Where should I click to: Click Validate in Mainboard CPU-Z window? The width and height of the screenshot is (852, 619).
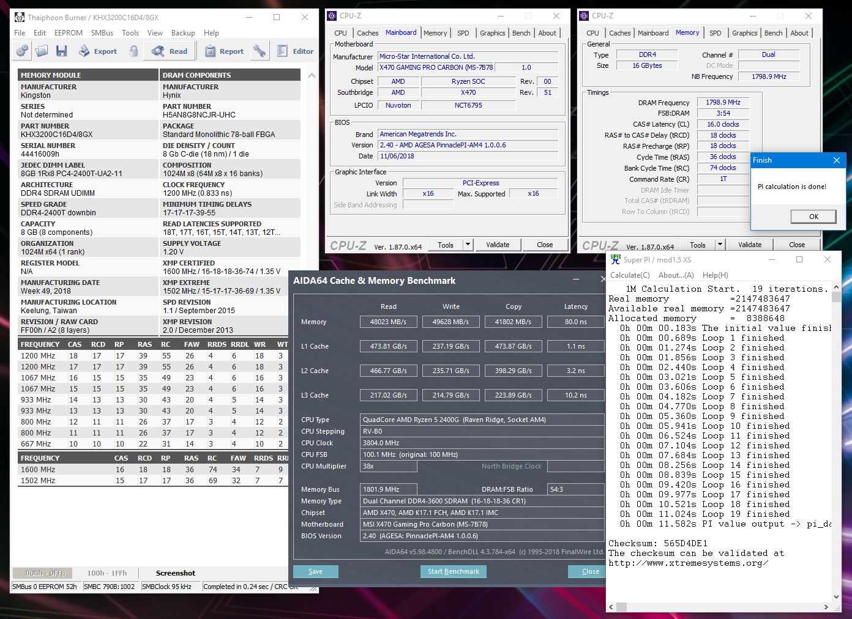[x=498, y=245]
